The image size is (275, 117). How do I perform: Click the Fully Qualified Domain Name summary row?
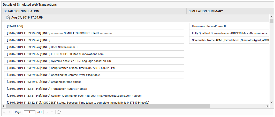point(230,33)
